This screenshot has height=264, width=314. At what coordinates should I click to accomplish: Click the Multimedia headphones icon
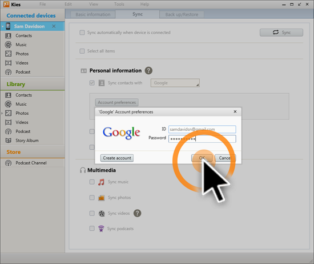[x=83, y=170]
